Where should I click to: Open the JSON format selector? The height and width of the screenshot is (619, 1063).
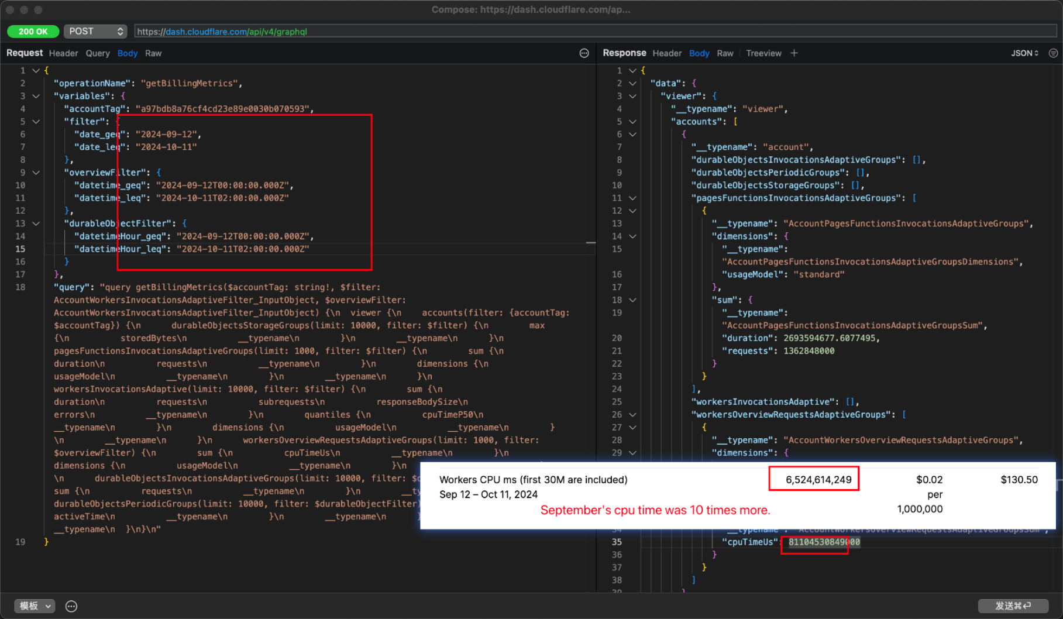pos(1024,53)
